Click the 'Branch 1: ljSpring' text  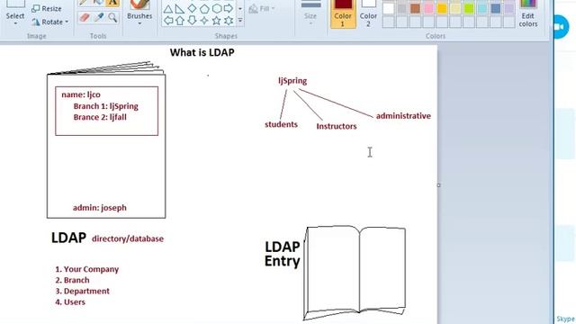coord(106,106)
